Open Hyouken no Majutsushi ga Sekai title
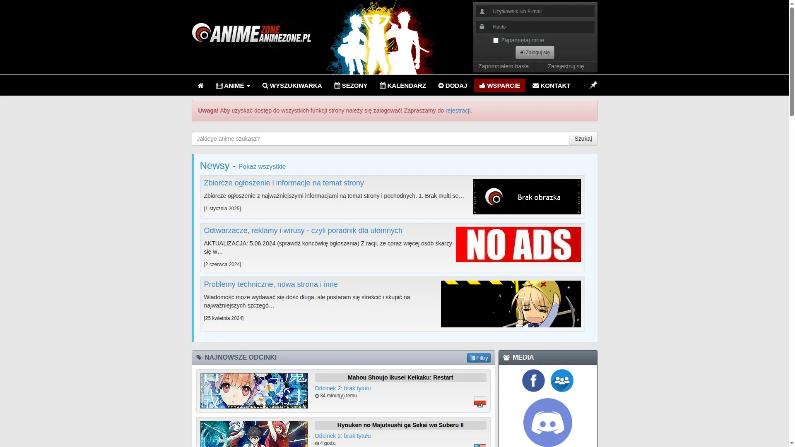 [x=400, y=425]
